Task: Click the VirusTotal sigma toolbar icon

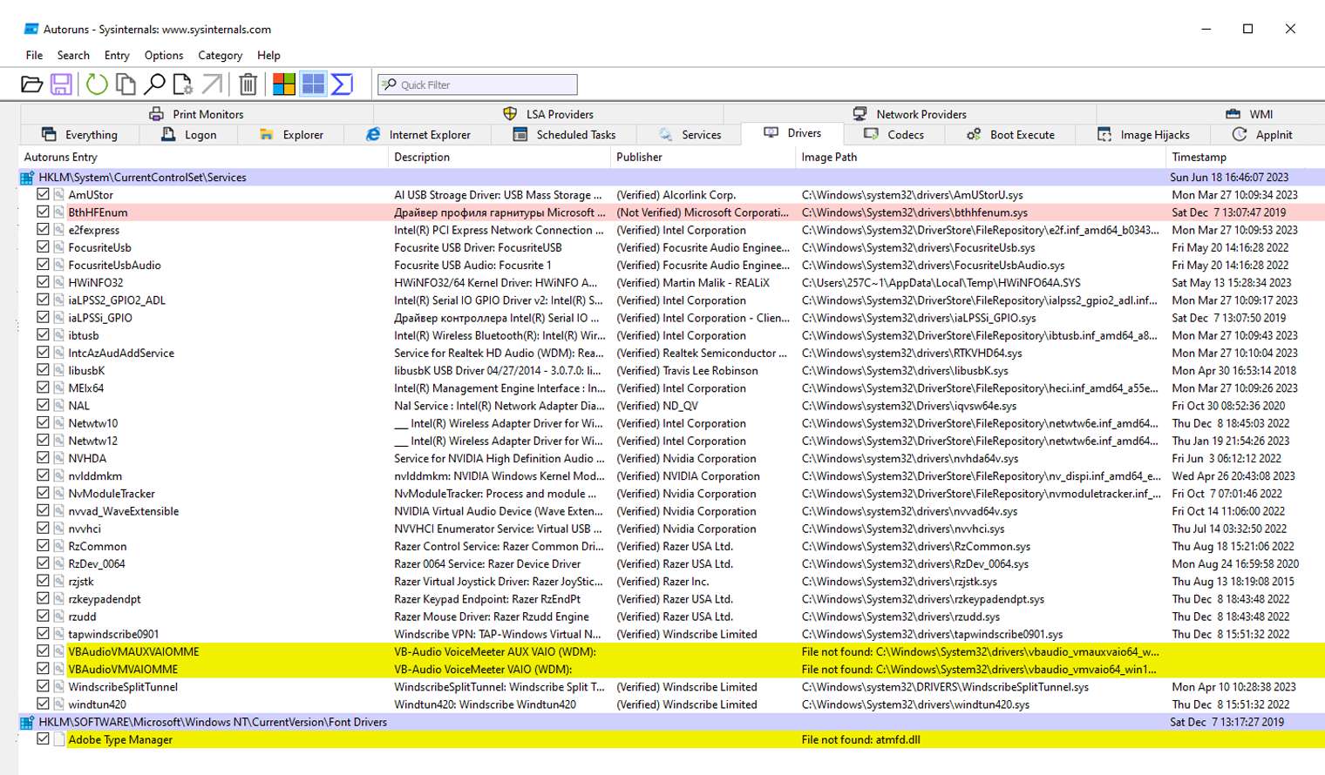Action: pyautogui.click(x=343, y=84)
